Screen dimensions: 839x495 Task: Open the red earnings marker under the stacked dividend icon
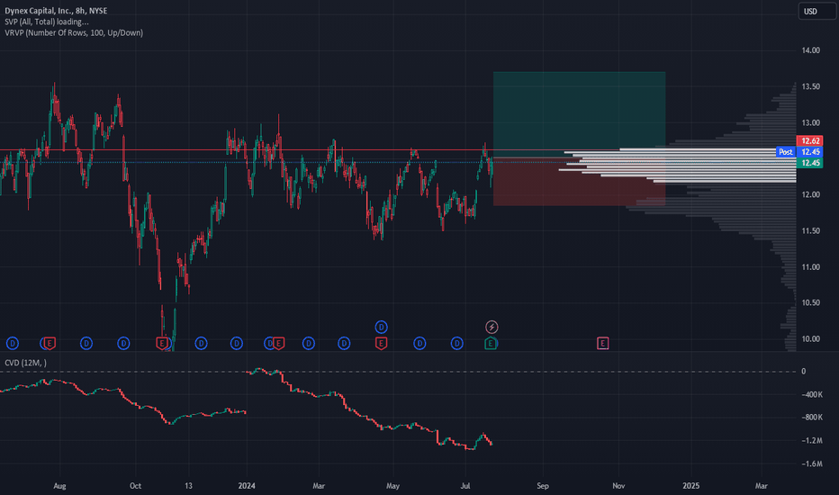click(x=381, y=344)
